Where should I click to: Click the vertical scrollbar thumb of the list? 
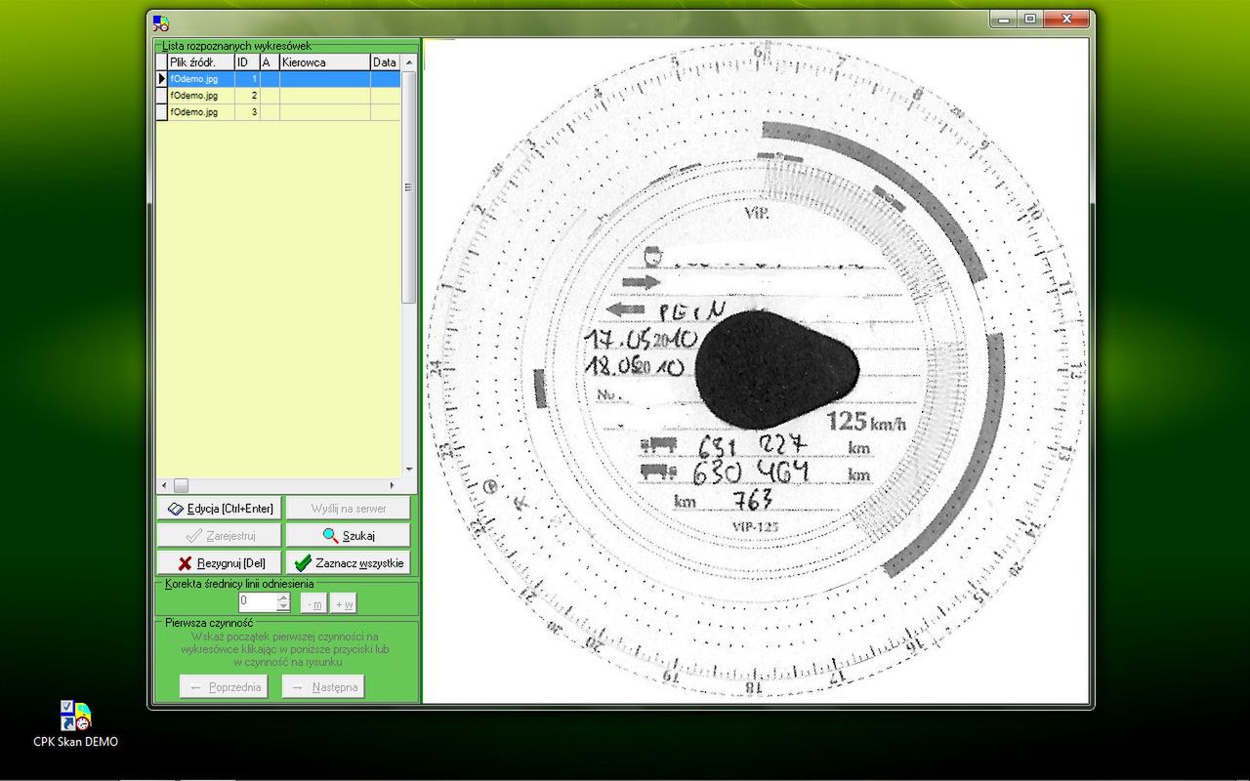pyautogui.click(x=409, y=186)
